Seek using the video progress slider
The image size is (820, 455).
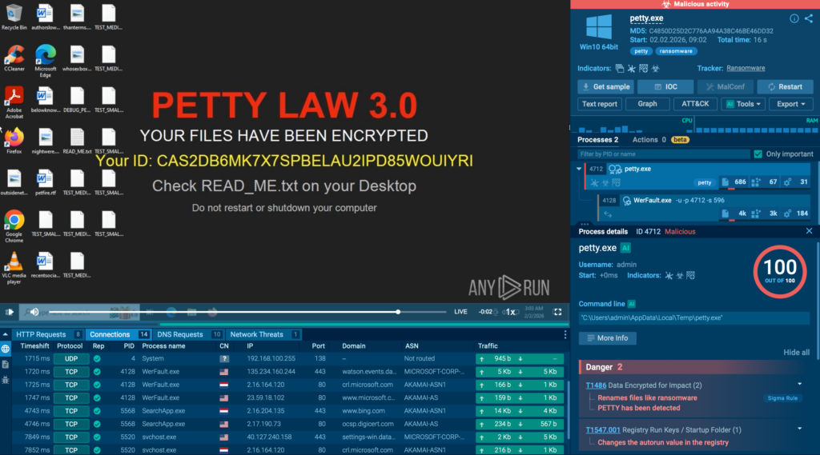pyautogui.click(x=248, y=312)
